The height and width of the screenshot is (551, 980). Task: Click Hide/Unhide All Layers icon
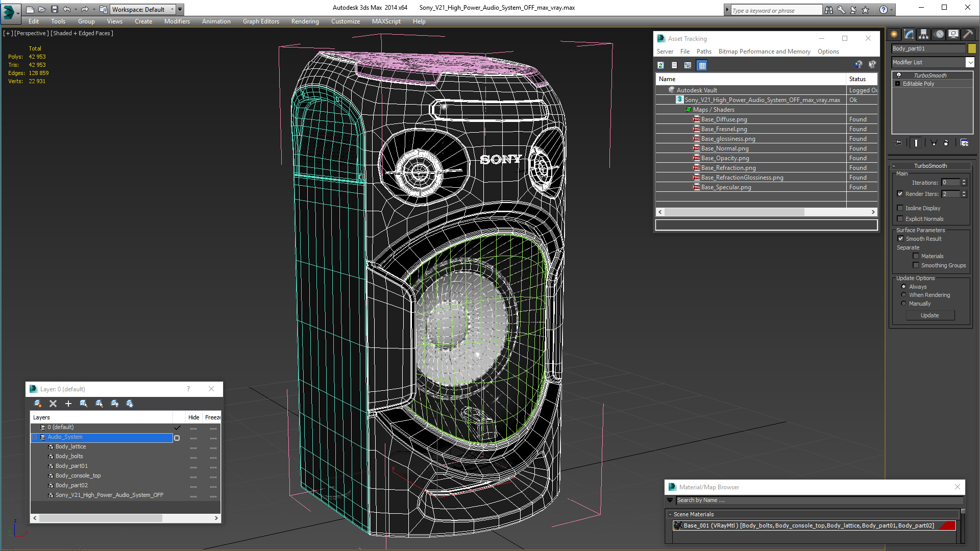coord(114,404)
